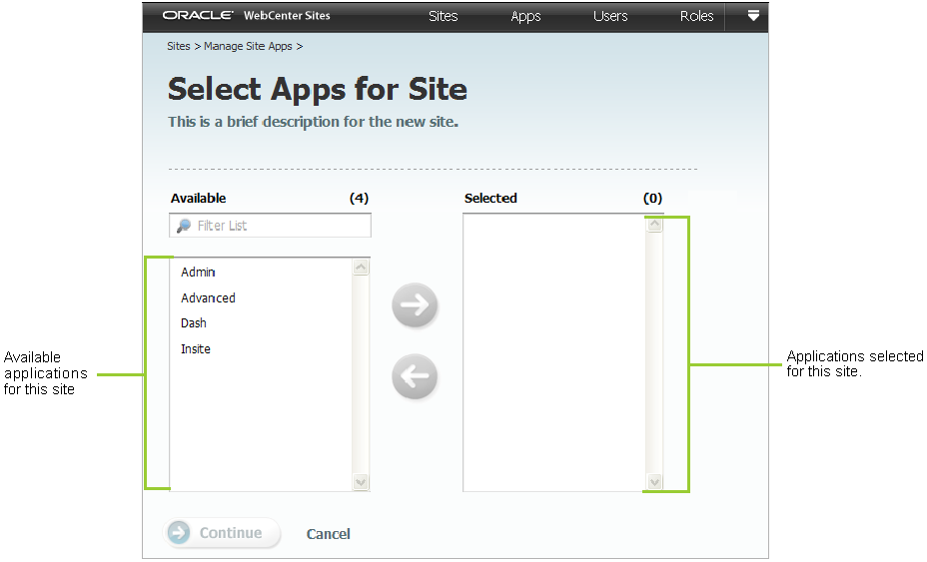Open the Roles menu
The image size is (927, 562).
click(x=696, y=16)
